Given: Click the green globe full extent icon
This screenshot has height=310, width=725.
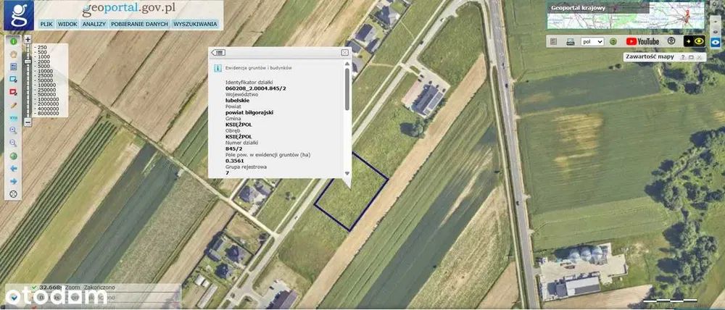Looking at the screenshot, I should point(13,156).
